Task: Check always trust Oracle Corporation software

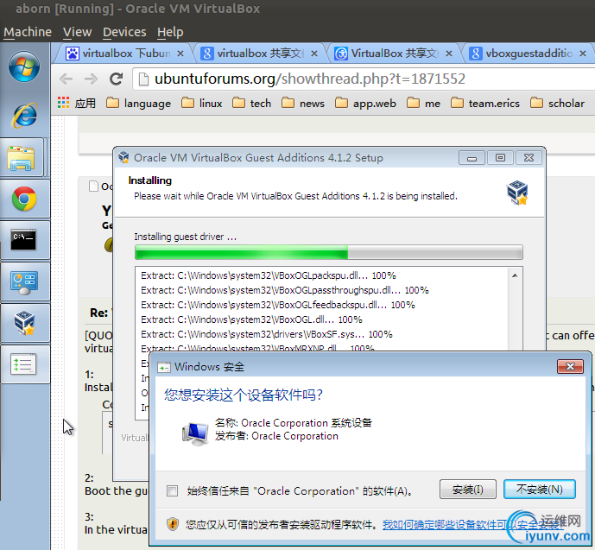Action: click(x=172, y=490)
